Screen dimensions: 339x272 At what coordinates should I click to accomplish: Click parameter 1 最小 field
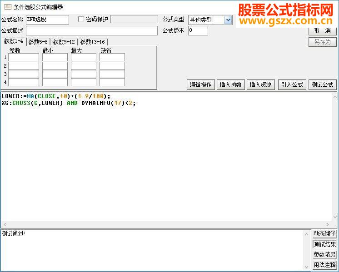(55, 57)
